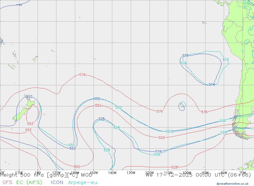Click the 160W longitude label
Image resolution: width=254 pixels, height=186 pixels.
[75, 173]
